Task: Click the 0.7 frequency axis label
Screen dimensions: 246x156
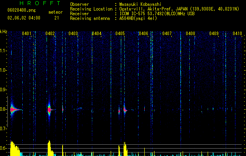Action: 3,129
